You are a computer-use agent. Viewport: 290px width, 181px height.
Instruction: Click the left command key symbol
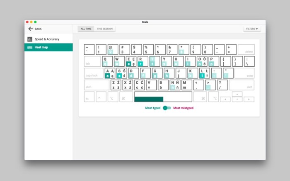coord(123,99)
